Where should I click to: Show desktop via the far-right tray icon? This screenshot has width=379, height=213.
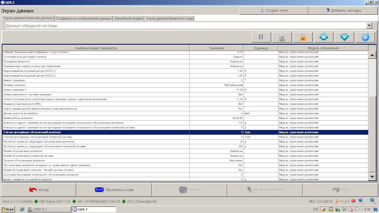coord(375,209)
